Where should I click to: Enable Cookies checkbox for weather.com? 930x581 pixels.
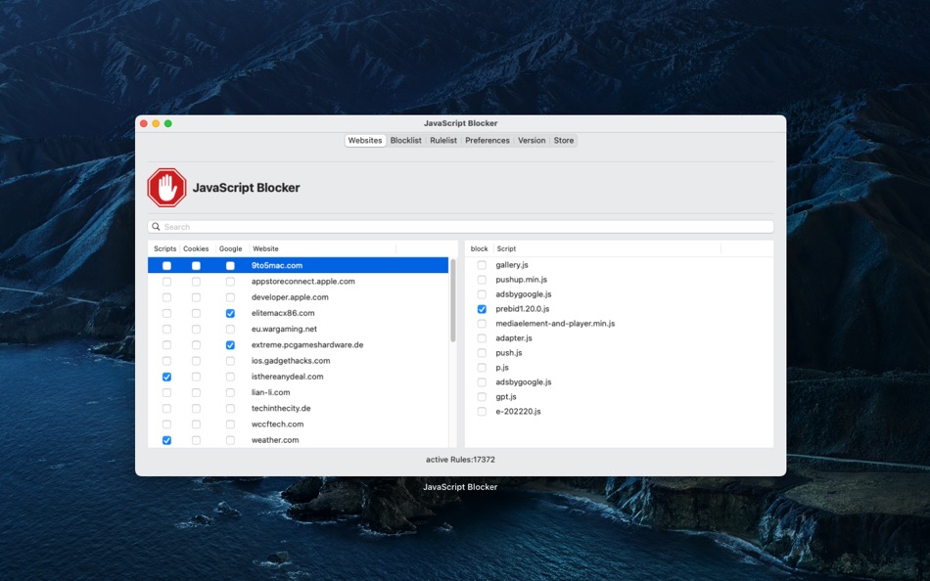pyautogui.click(x=196, y=440)
